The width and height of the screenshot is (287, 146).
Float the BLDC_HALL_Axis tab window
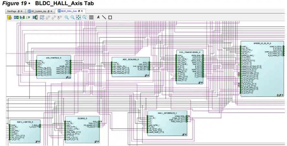[x=79, y=11]
